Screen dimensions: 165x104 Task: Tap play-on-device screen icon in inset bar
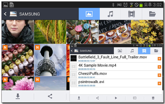[x=134, y=98]
